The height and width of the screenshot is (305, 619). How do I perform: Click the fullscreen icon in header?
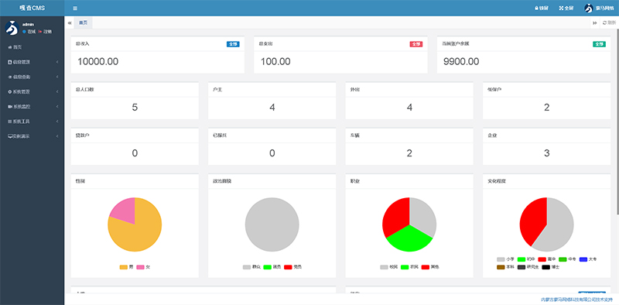(561, 9)
